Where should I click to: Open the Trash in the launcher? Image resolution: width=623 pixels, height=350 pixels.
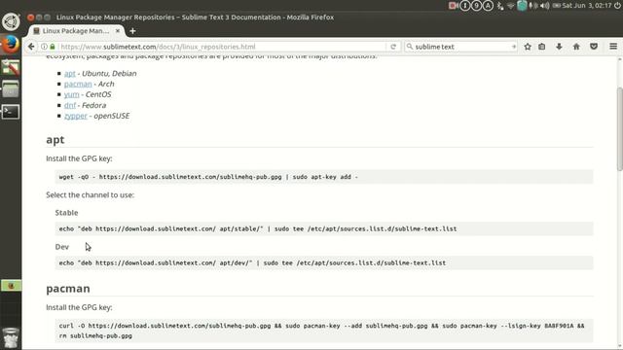pyautogui.click(x=11, y=338)
